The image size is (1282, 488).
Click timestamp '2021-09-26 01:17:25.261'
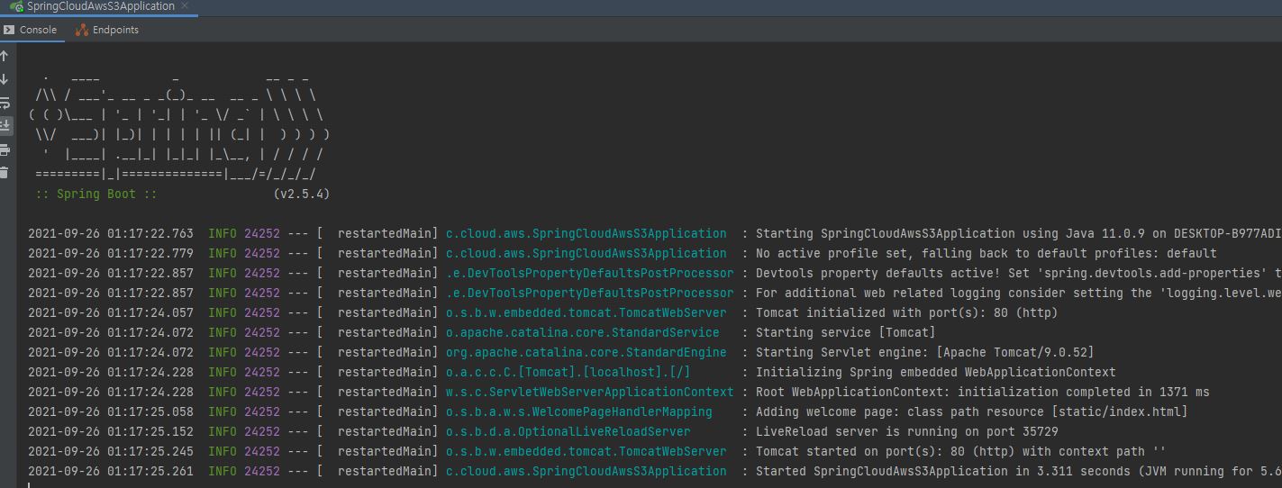(110, 471)
